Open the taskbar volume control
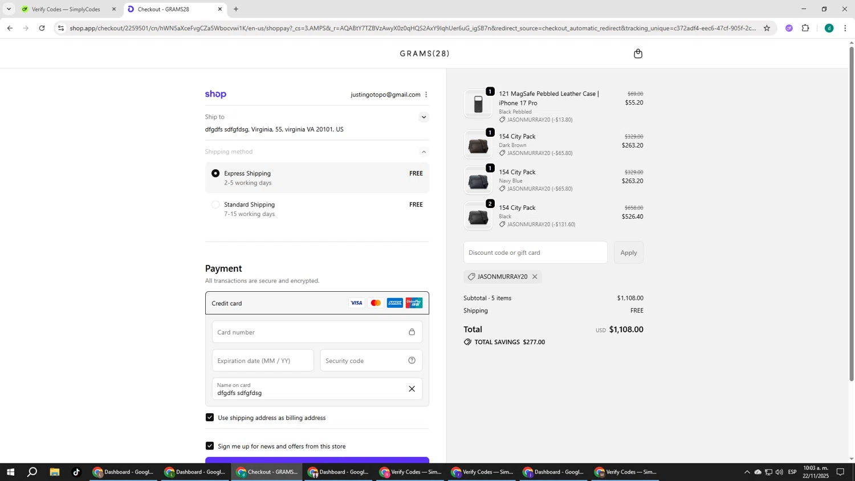Screen dimensions: 855x481 [x=779, y=472]
